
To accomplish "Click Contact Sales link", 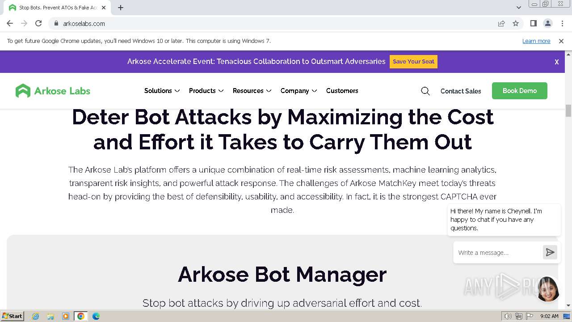I will point(461,91).
